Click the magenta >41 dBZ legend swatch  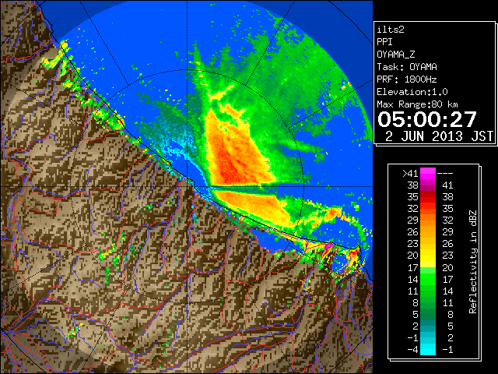tap(428, 173)
